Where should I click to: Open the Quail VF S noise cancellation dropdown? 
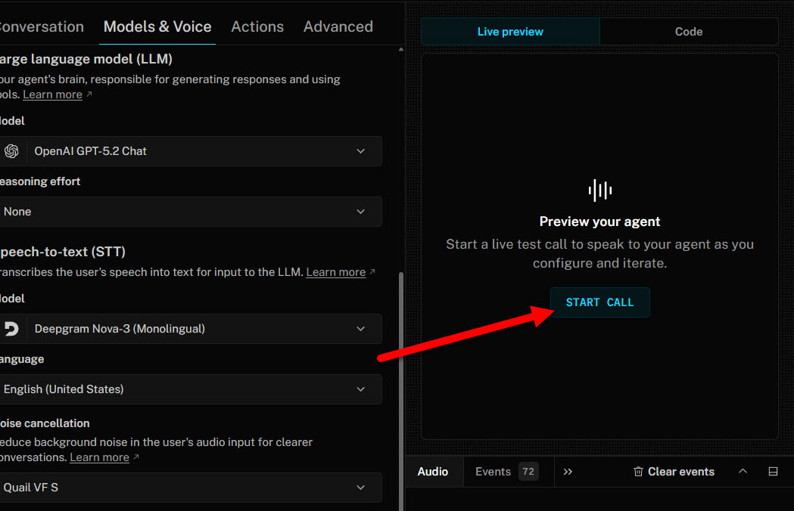pyautogui.click(x=191, y=488)
